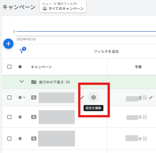156x153 pixels.
Task: Toggle the third campaign row checkbox
Action: point(9,139)
